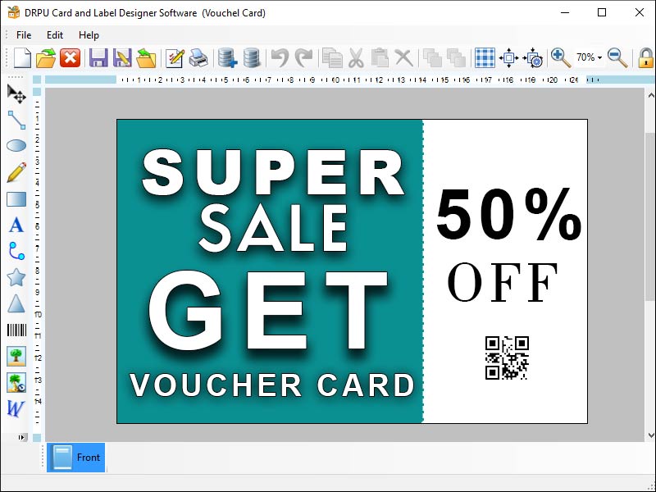This screenshot has height=492, width=656.
Task: Choose the Ellipse shape tool
Action: [x=16, y=146]
